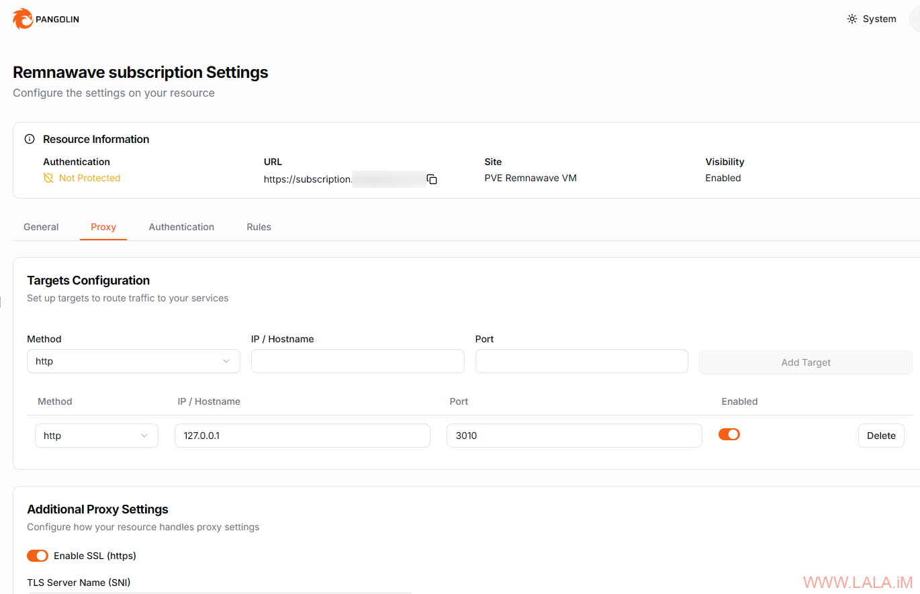Open the System theme selector
Screen dimensions: 920x594
(872, 19)
